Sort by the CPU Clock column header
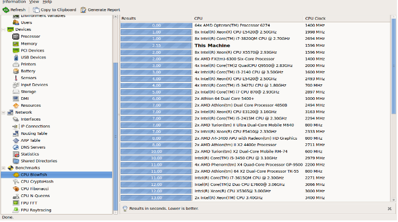 [315, 19]
